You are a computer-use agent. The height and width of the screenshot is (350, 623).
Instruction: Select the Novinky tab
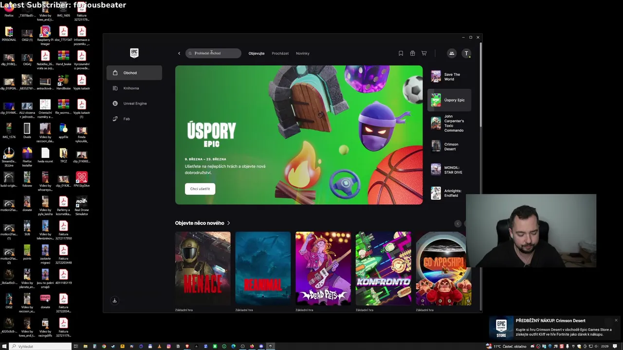point(303,53)
